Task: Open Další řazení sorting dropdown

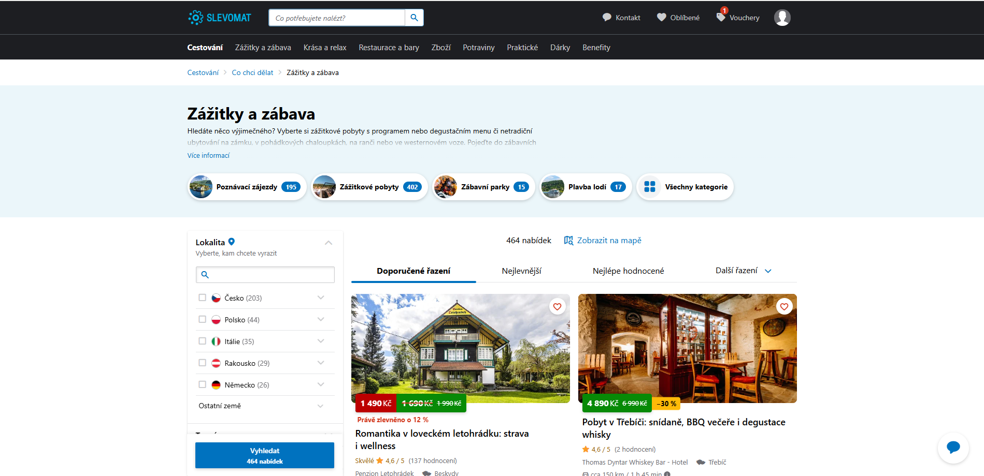Action: coord(743,271)
